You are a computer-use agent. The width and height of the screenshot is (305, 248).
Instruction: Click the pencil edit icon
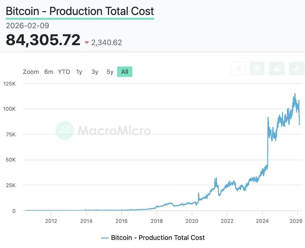pyautogui.click(x=296, y=68)
